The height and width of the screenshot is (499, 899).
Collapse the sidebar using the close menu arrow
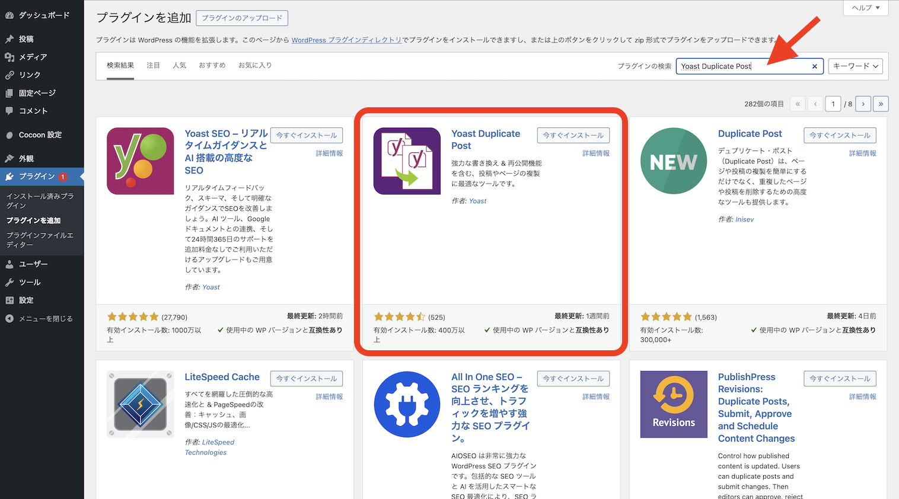tap(9, 319)
